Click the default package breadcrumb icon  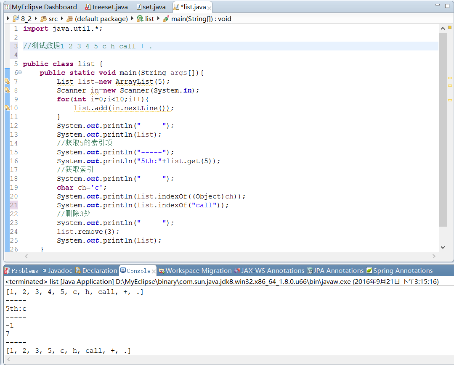pyautogui.click(x=69, y=19)
